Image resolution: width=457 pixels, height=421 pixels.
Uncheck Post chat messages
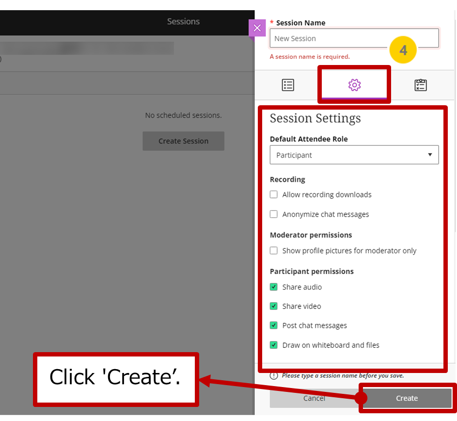273,325
